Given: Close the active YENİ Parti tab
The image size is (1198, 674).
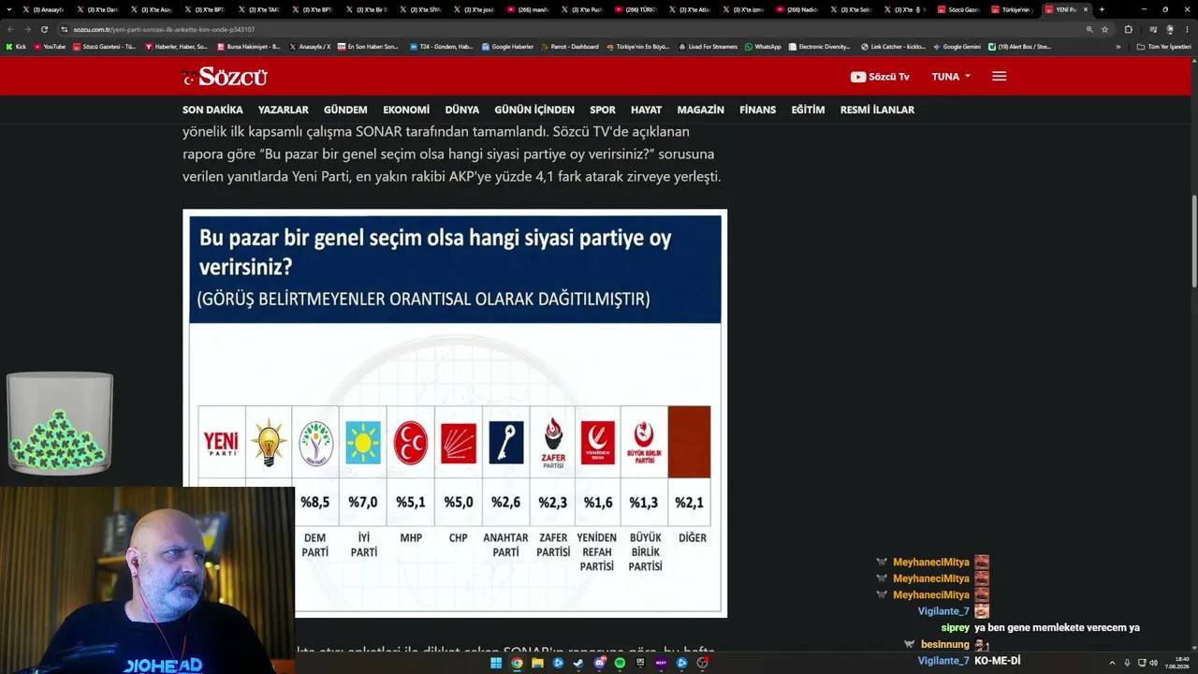Looking at the screenshot, I should (x=1086, y=9).
